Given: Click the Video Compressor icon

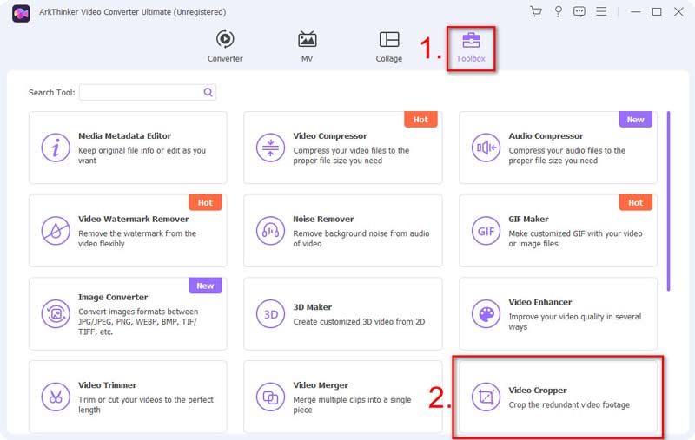Looking at the screenshot, I should [x=270, y=148].
